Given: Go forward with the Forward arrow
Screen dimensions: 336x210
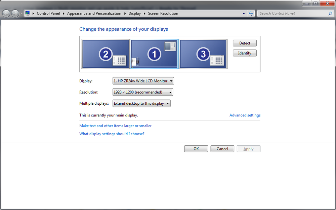Looking at the screenshot, I should (15, 13).
